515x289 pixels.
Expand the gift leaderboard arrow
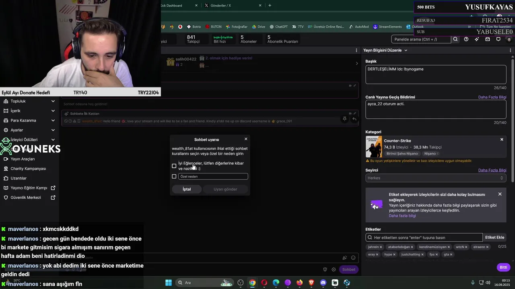[356, 63]
